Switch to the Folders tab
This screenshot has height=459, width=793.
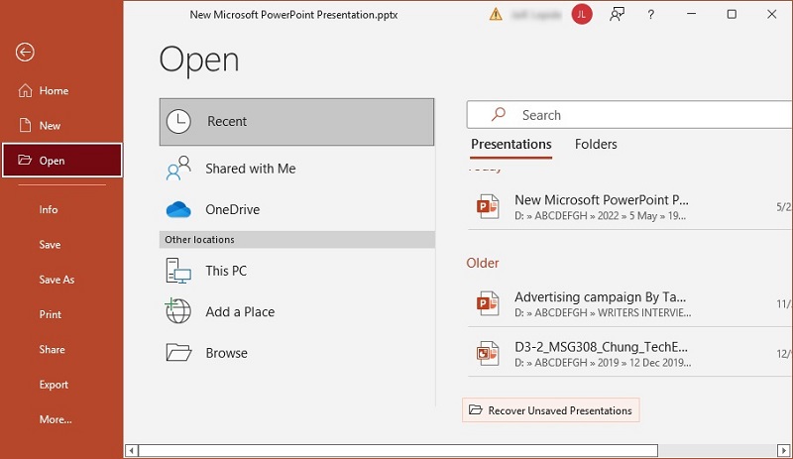[596, 144]
